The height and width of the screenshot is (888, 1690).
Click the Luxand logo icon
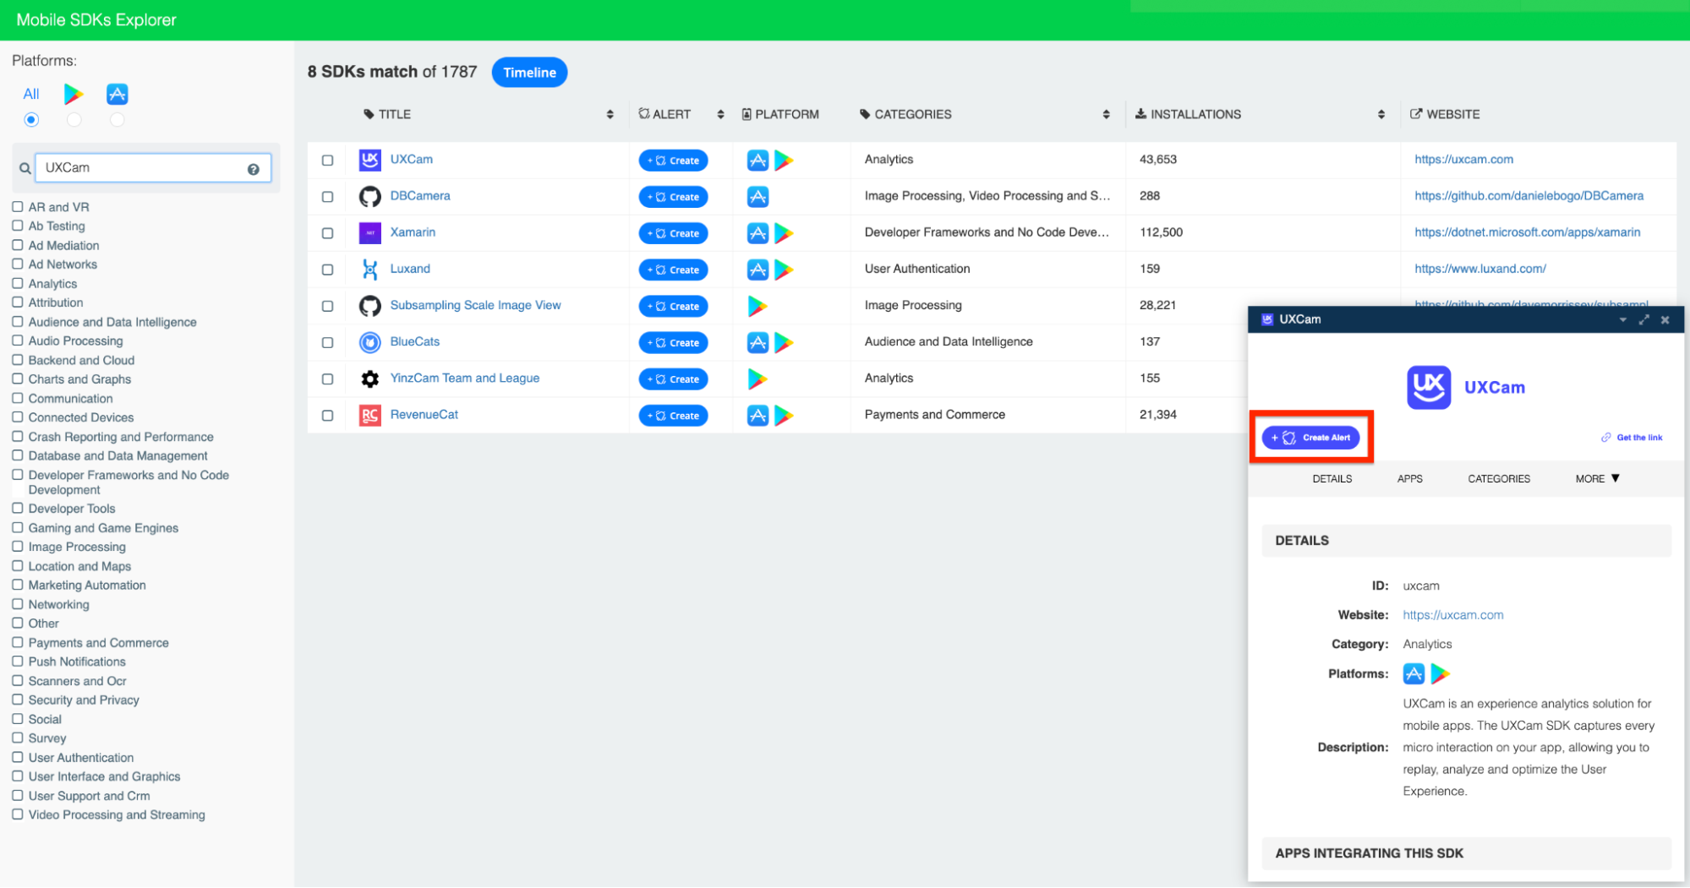point(369,270)
